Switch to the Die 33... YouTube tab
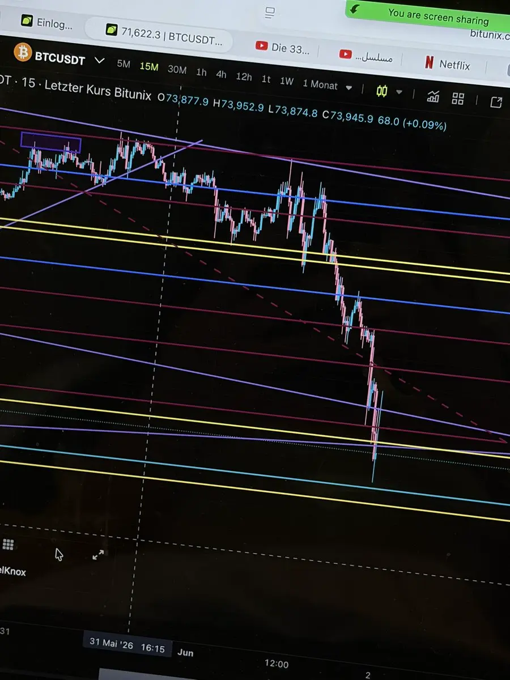The image size is (510, 680). 282,48
